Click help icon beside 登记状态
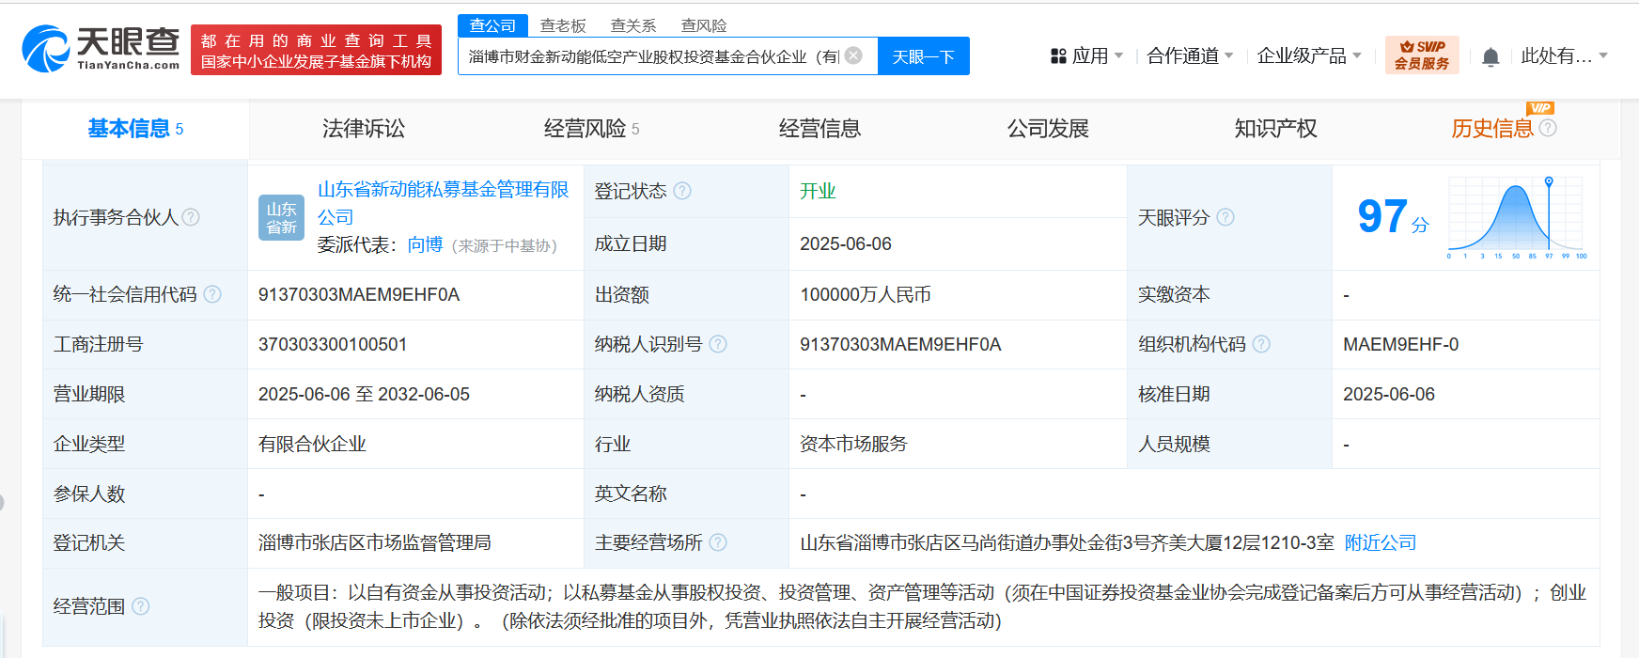1639x658 pixels. click(682, 191)
